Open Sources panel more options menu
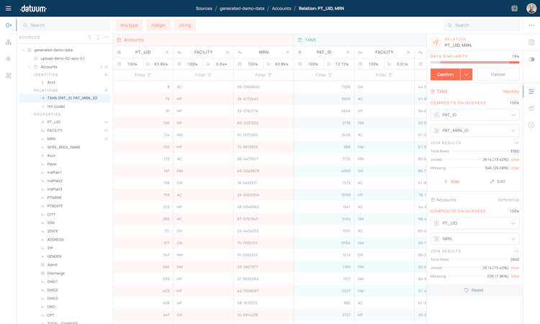This screenshot has height=324, width=540. click(107, 37)
